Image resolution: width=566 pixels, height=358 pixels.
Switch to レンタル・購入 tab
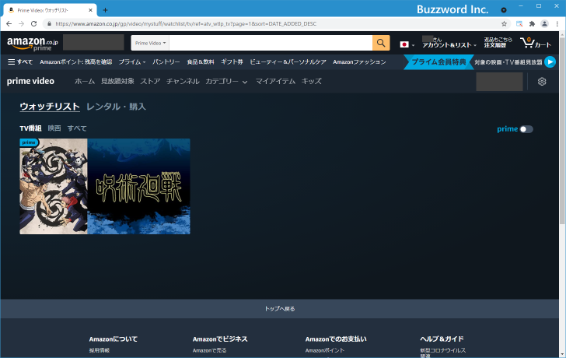pyautogui.click(x=117, y=107)
